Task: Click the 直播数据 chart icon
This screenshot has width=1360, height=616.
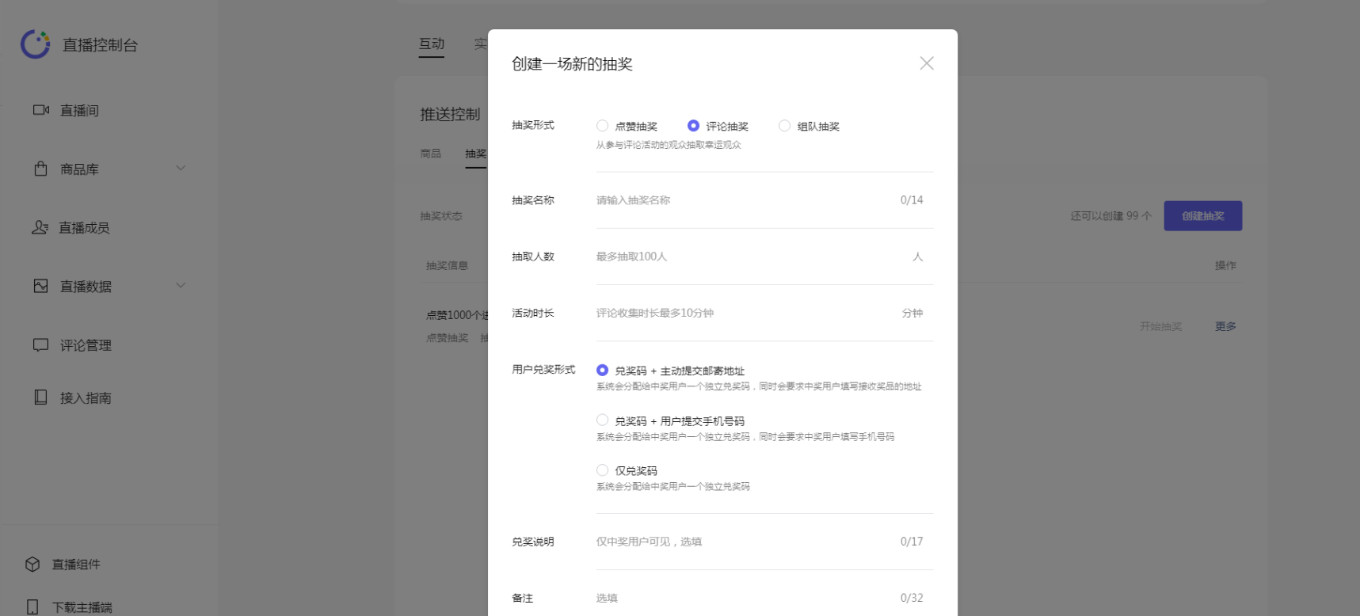Action: 40,286
